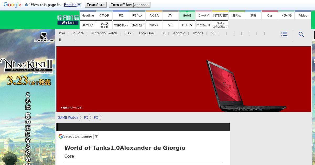The width and height of the screenshot is (315, 165).
Task: Click the lock icon in translate bar
Action: pos(26,5)
